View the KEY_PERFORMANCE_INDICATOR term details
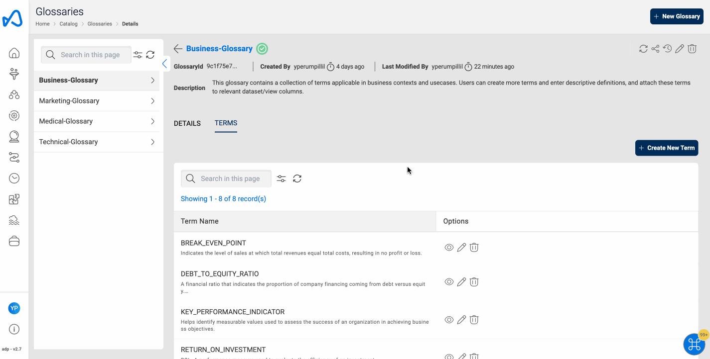The width and height of the screenshot is (710, 359). pyautogui.click(x=449, y=320)
